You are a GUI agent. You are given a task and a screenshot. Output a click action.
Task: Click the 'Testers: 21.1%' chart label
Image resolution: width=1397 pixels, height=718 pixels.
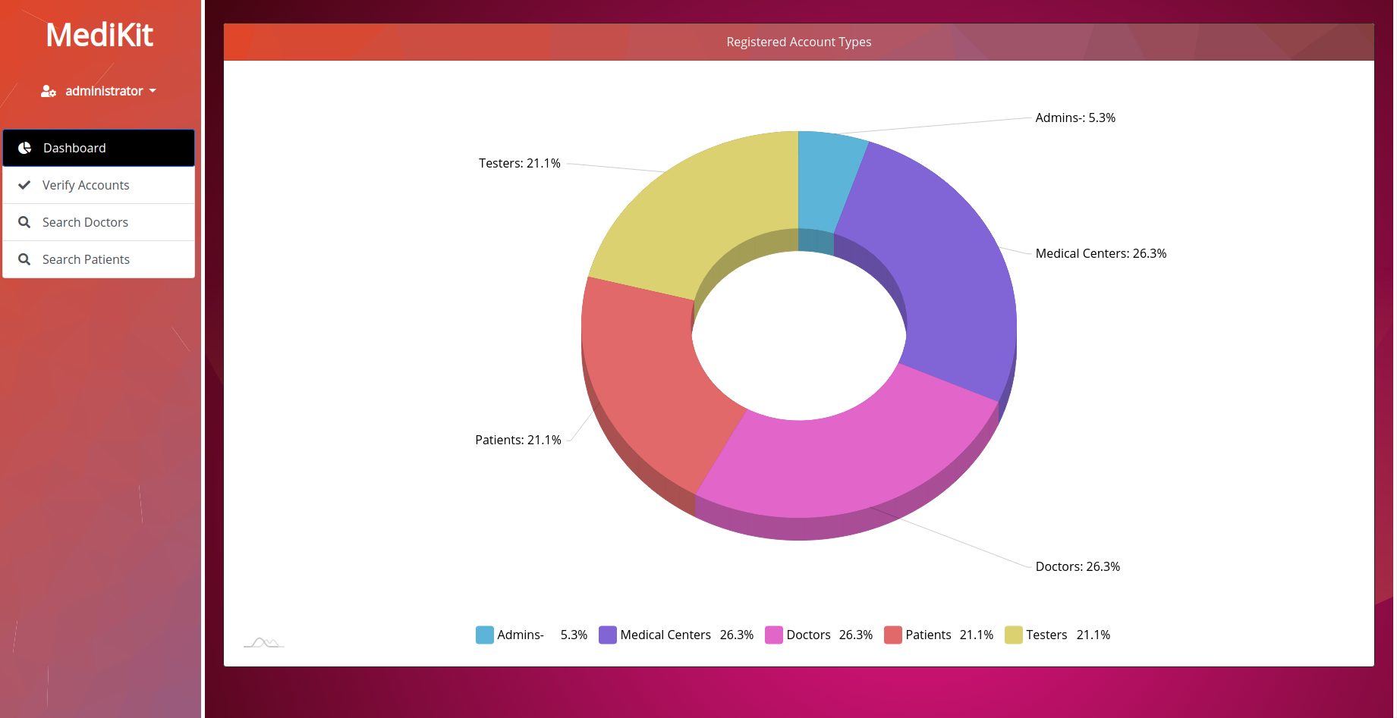point(520,163)
